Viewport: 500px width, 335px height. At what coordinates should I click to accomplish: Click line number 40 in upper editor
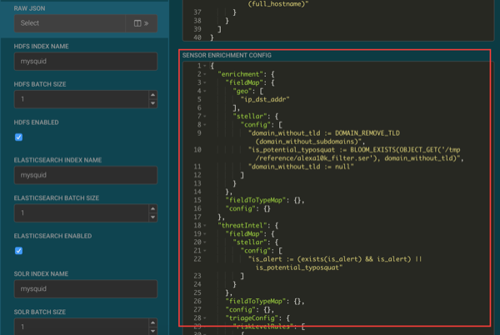(197, 37)
